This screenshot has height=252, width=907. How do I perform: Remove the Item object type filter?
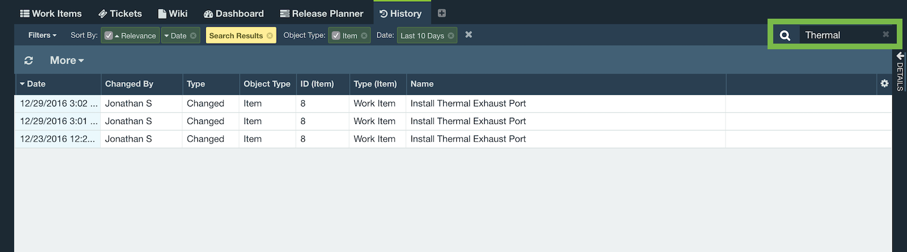pos(364,36)
